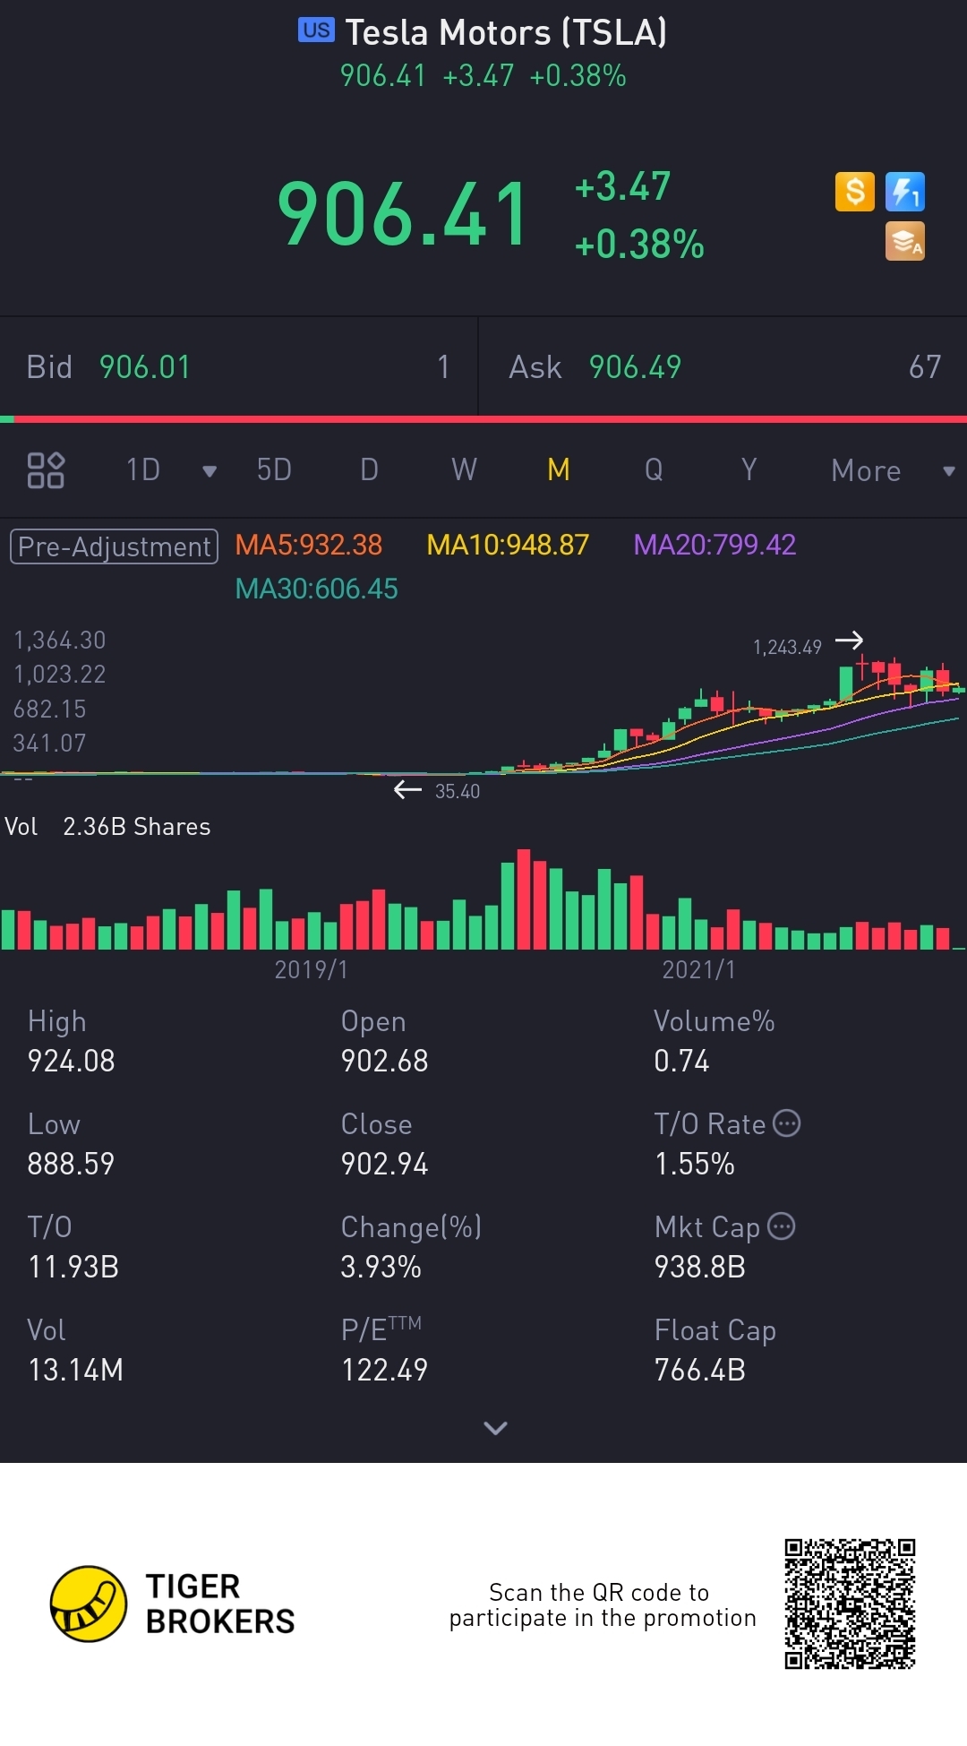Tap the blue lightning bolt icon
Viewport: 967px width, 1746px height.
[x=905, y=192]
